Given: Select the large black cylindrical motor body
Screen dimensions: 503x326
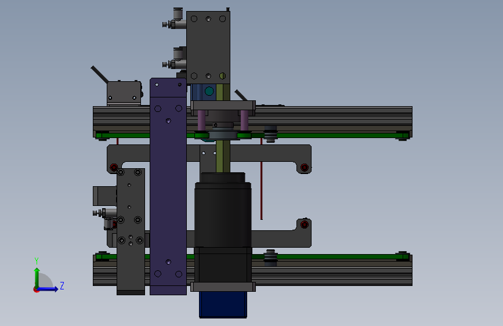Looking at the screenshot, I should (x=223, y=215).
